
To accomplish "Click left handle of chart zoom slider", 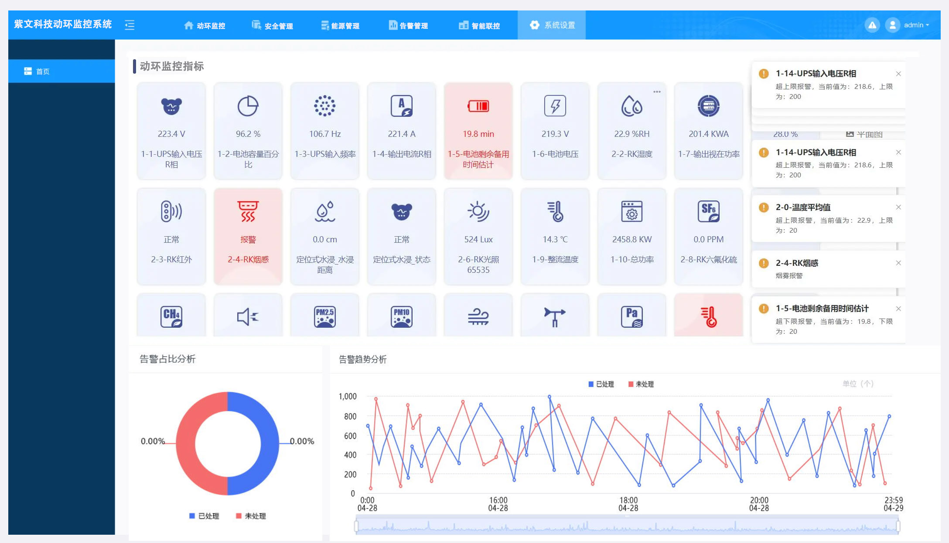I will point(356,526).
